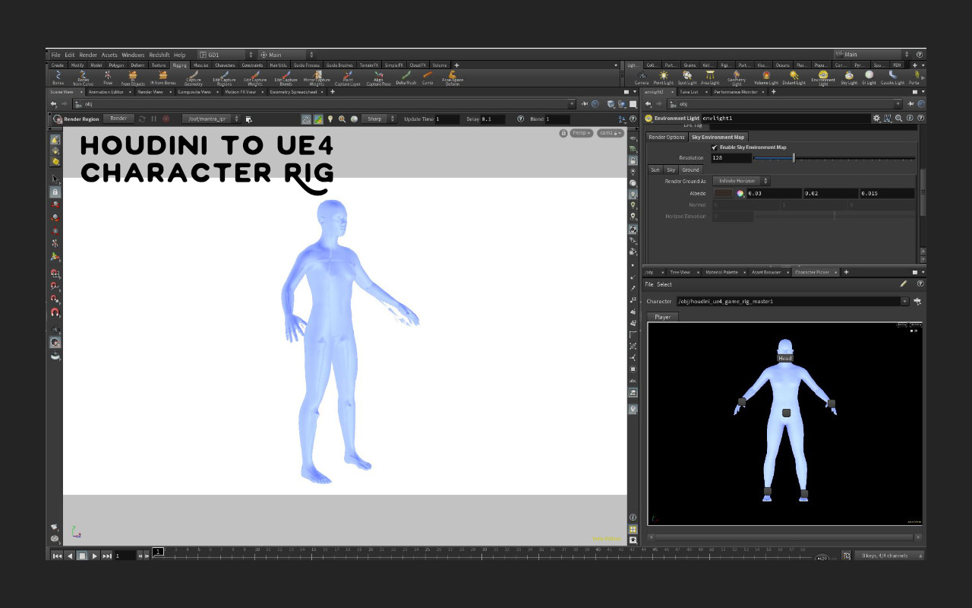Open the Render Ground As dropdown
The width and height of the screenshot is (972, 608).
pos(741,182)
